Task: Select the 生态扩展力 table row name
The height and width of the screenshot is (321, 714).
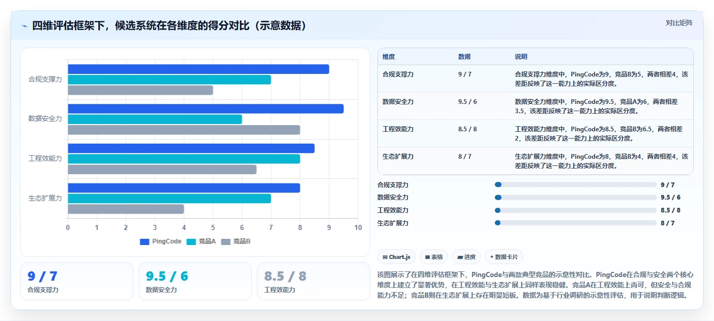Action: (398, 157)
